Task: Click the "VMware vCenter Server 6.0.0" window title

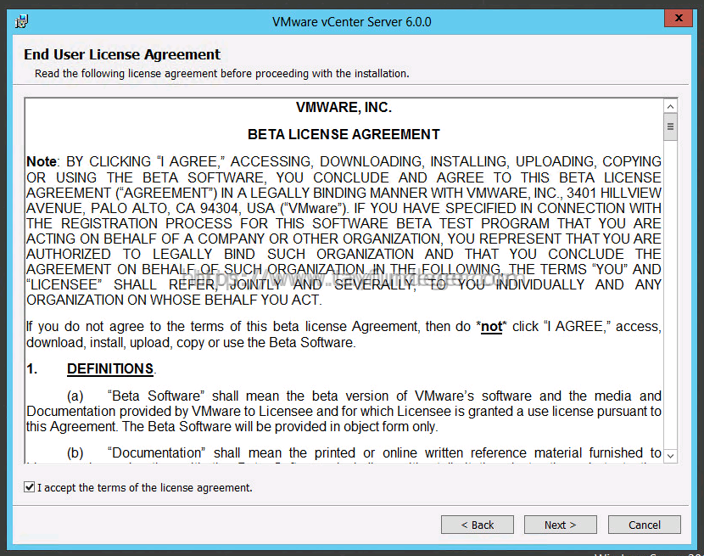Action: [351, 21]
